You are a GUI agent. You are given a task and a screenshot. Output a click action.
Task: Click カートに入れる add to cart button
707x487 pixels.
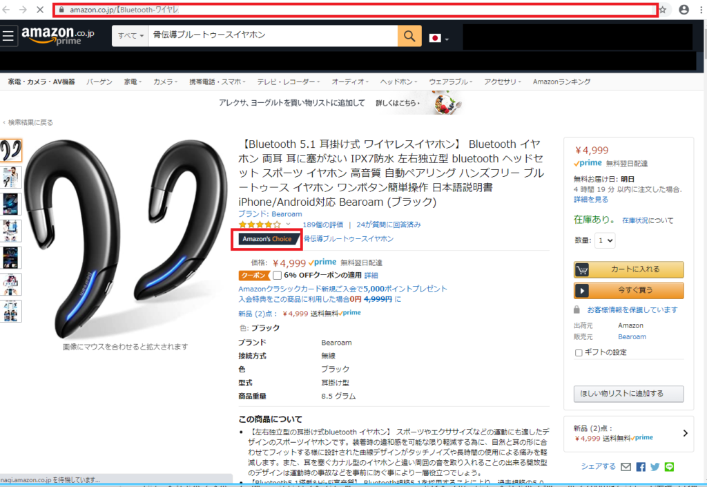tap(628, 269)
